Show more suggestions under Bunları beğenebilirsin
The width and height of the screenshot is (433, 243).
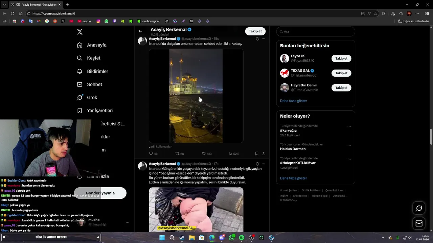pos(293,101)
